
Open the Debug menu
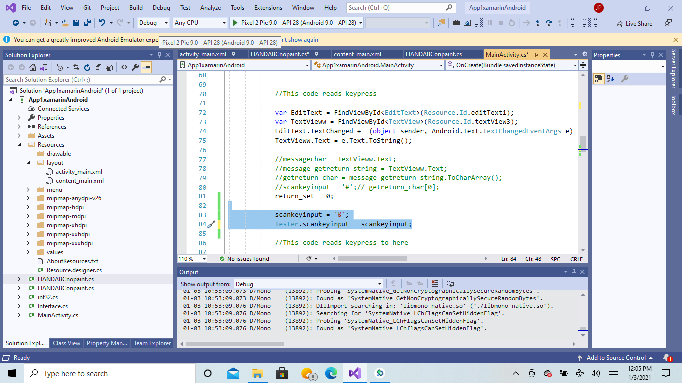pos(161,7)
